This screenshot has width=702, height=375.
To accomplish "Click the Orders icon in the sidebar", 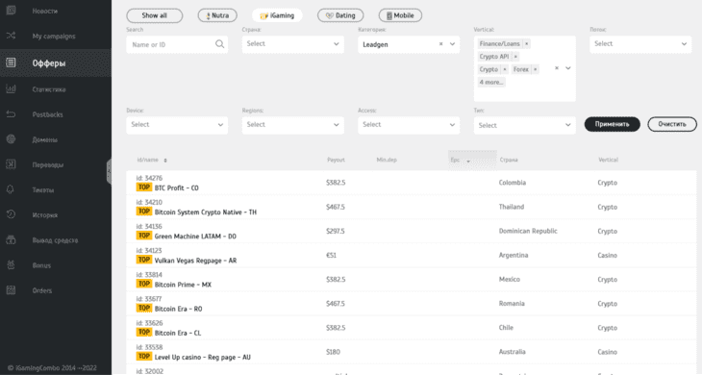I will click(11, 290).
